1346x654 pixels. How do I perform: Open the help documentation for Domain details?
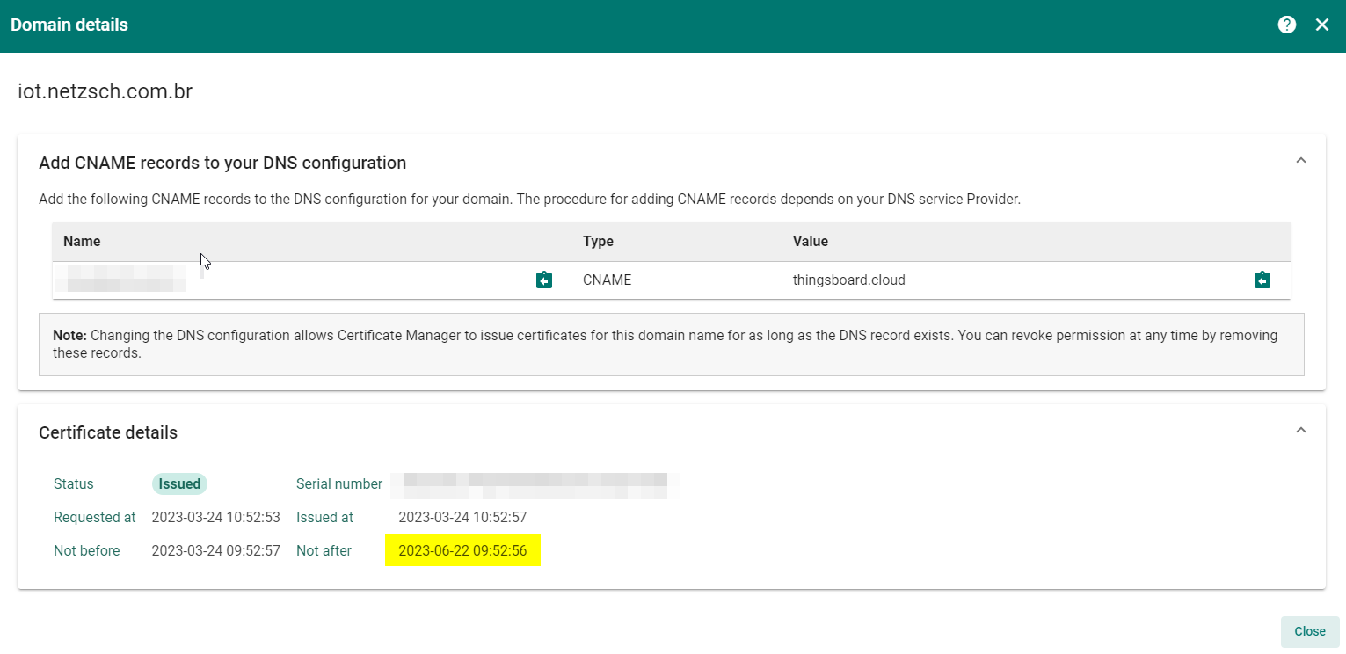(x=1287, y=25)
